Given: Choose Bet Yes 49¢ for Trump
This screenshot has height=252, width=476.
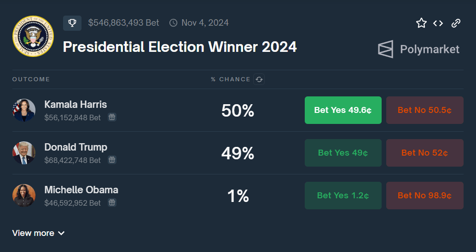Looking at the screenshot, I should point(343,153).
